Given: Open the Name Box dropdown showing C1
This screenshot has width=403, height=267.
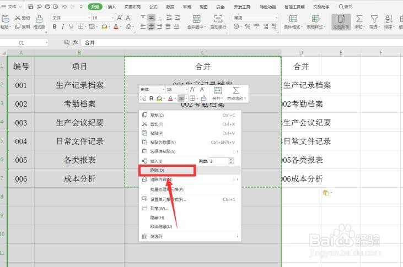Looking at the screenshot, I should coord(46,42).
